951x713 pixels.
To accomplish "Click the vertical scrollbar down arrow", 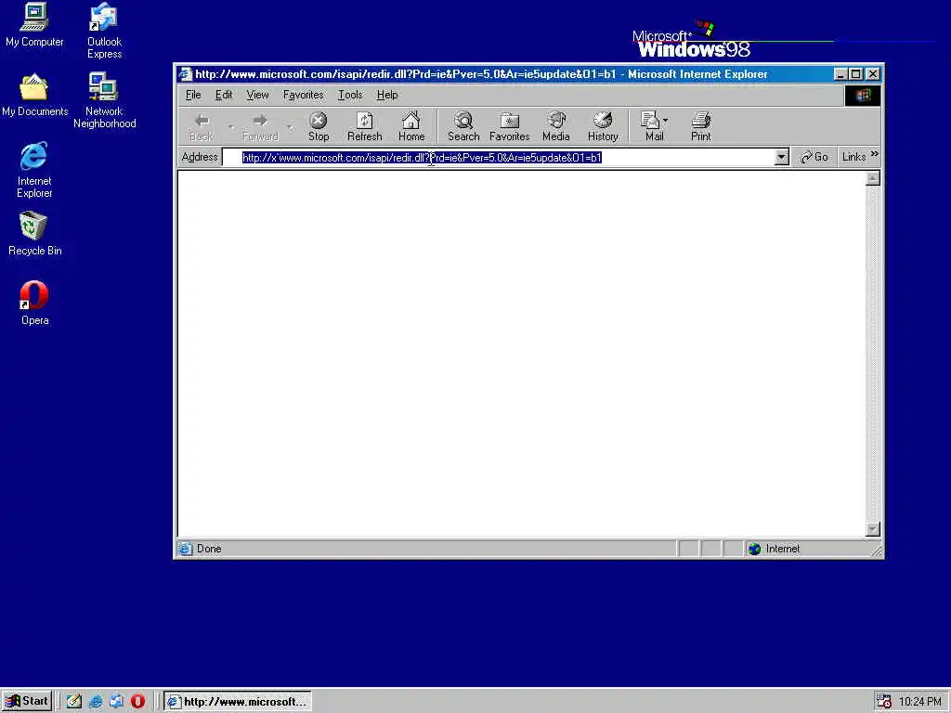I will coord(873,529).
